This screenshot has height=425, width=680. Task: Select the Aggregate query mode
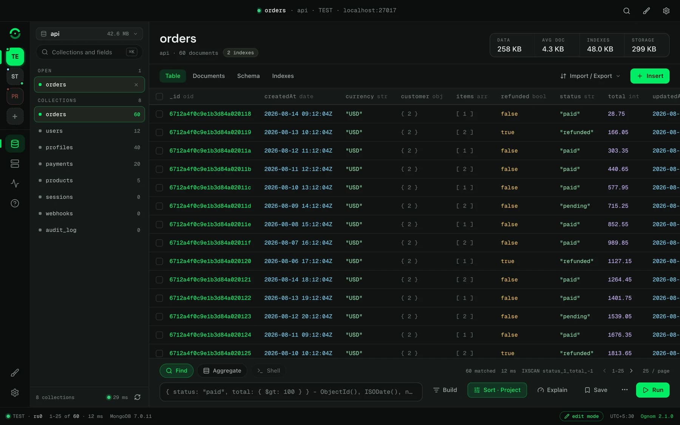tap(223, 371)
